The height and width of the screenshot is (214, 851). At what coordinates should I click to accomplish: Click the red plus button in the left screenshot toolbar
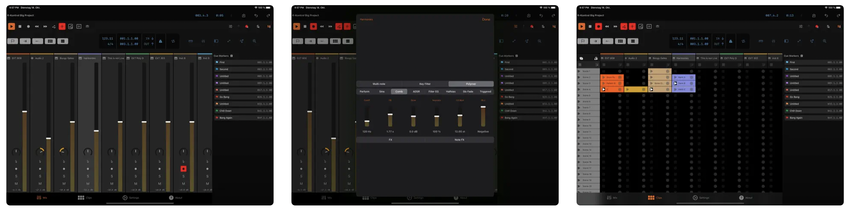(62, 27)
